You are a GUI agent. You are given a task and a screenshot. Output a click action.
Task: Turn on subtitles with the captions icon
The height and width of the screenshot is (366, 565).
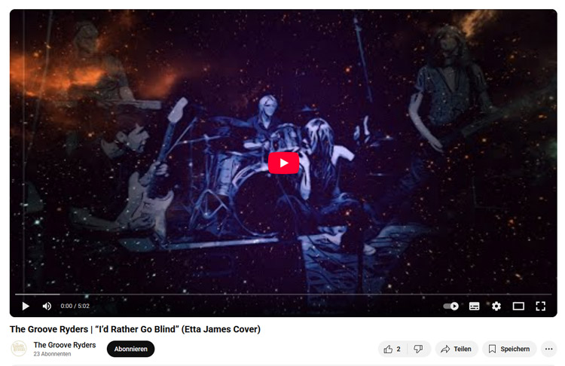point(474,307)
